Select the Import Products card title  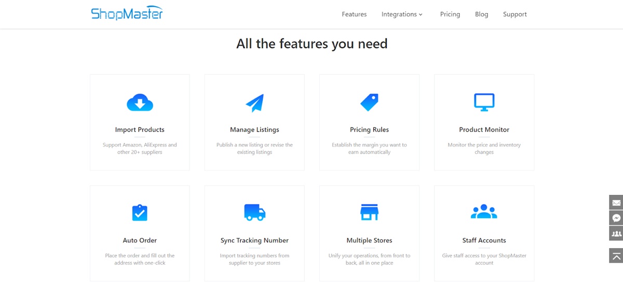(x=140, y=130)
